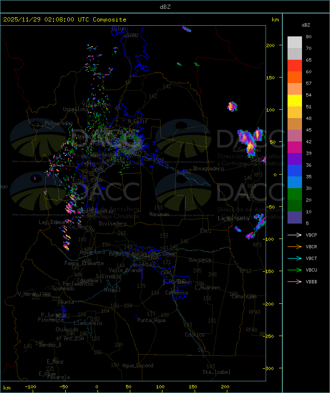The image size is (330, 393).
Task: Click the -300 tick on the vertical axis
Action: 269,368
